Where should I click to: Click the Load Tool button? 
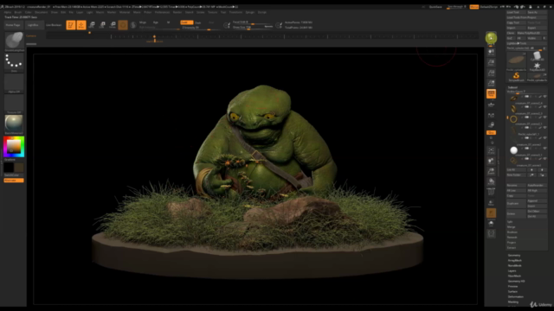[516, 12]
